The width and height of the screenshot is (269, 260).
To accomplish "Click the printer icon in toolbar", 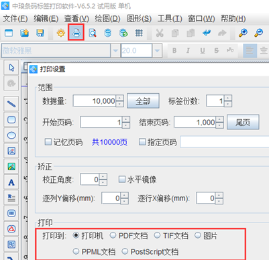I will (x=76, y=33).
